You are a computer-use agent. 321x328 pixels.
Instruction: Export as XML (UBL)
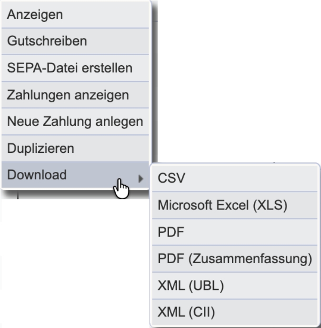pos(235,286)
